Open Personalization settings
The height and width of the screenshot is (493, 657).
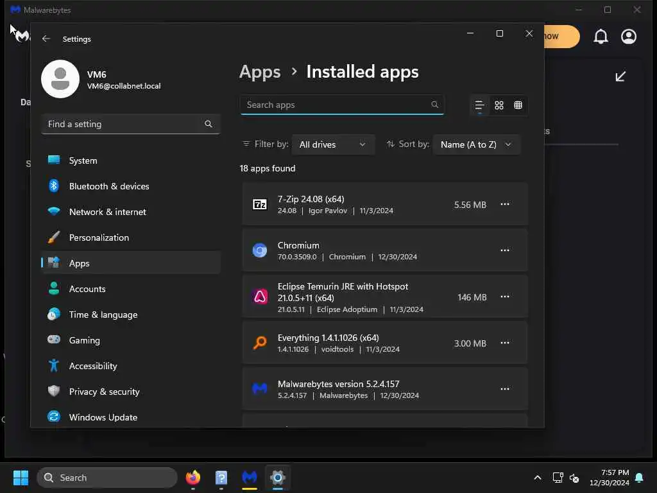(x=131, y=238)
